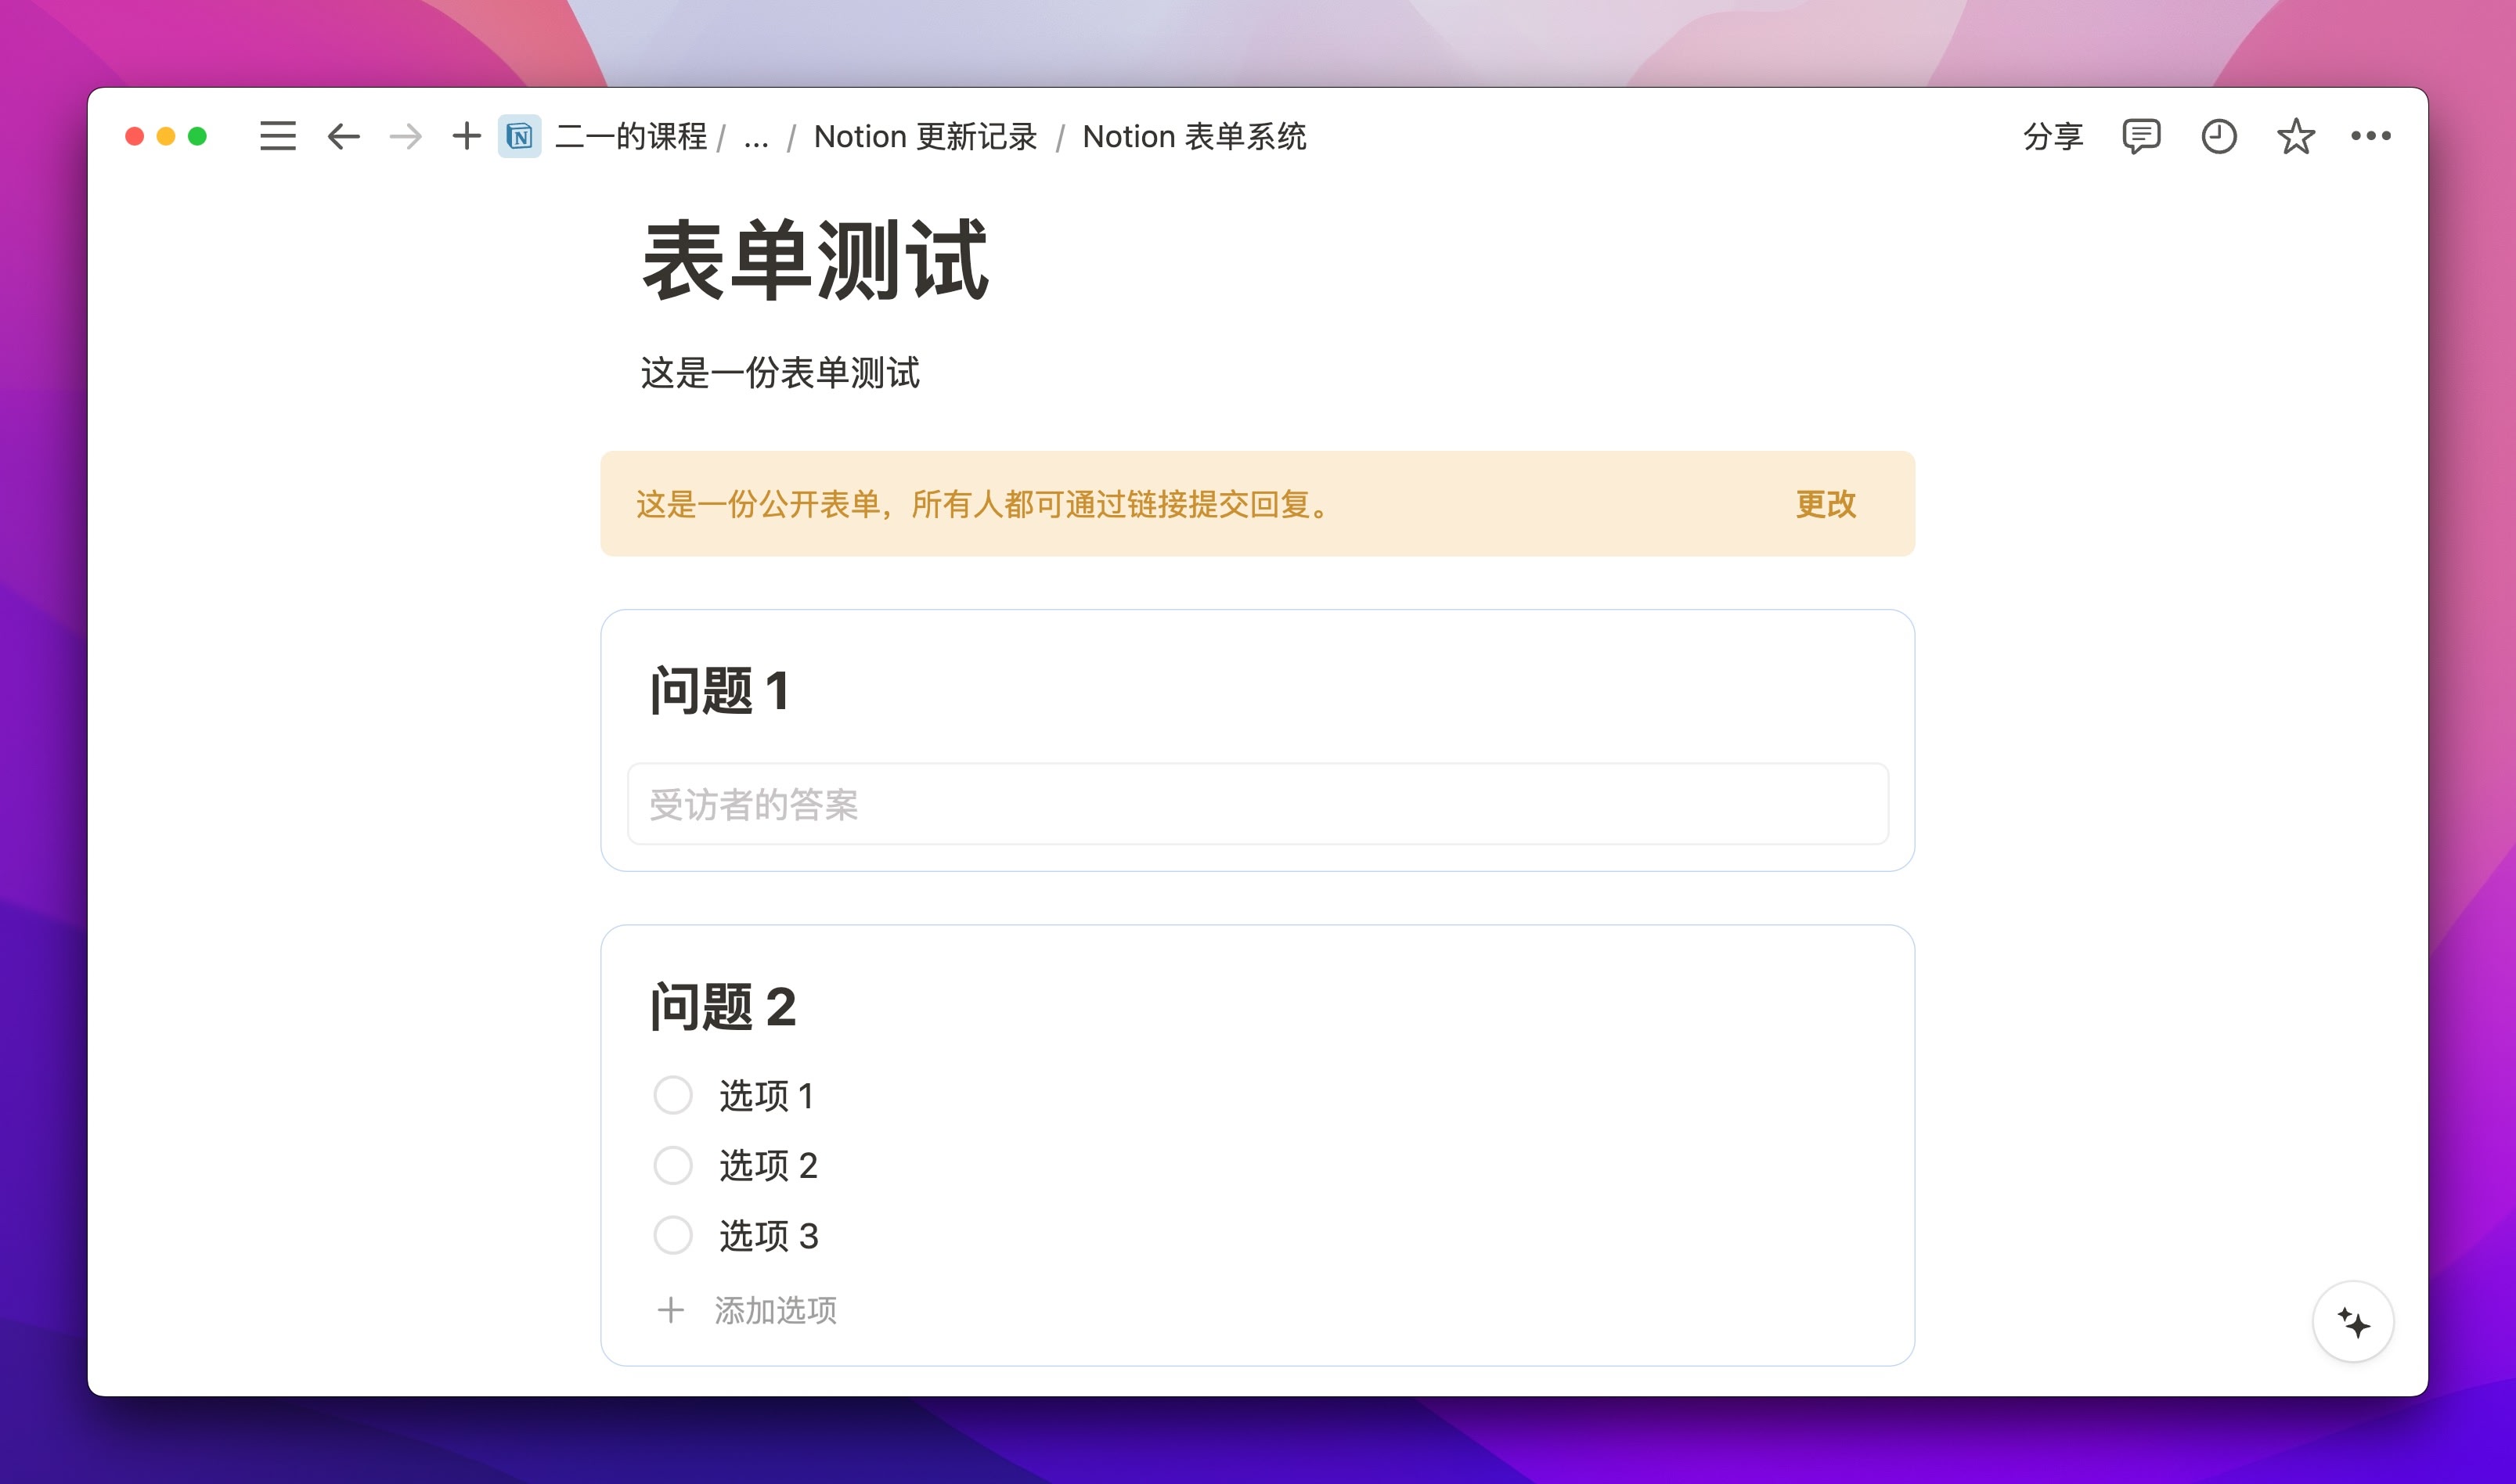Image resolution: width=2516 pixels, height=1484 pixels.
Task: View page history via the clock icon
Action: [x=2218, y=136]
